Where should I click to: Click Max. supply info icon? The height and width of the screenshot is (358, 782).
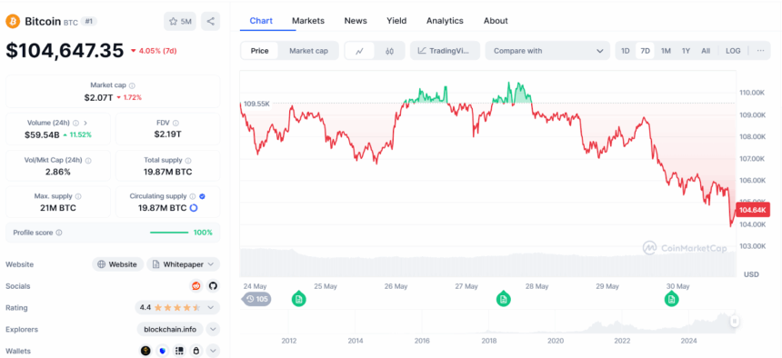tap(78, 196)
